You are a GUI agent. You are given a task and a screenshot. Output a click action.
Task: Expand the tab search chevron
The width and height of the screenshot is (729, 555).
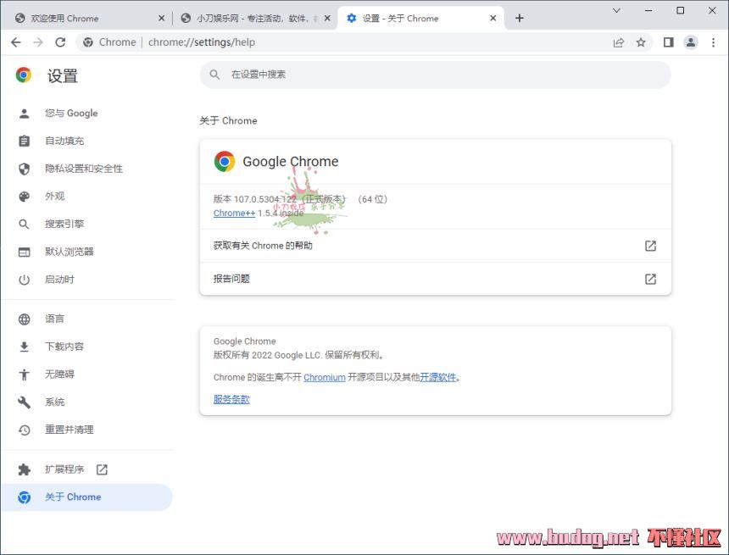coord(616,10)
